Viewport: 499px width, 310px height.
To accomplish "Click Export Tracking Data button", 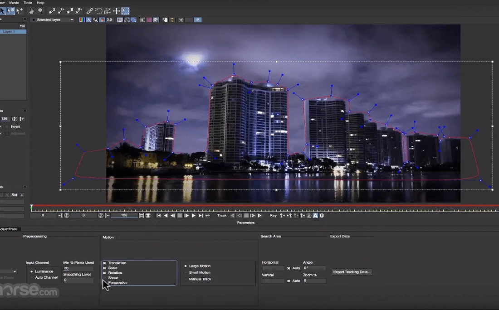I will (352, 272).
